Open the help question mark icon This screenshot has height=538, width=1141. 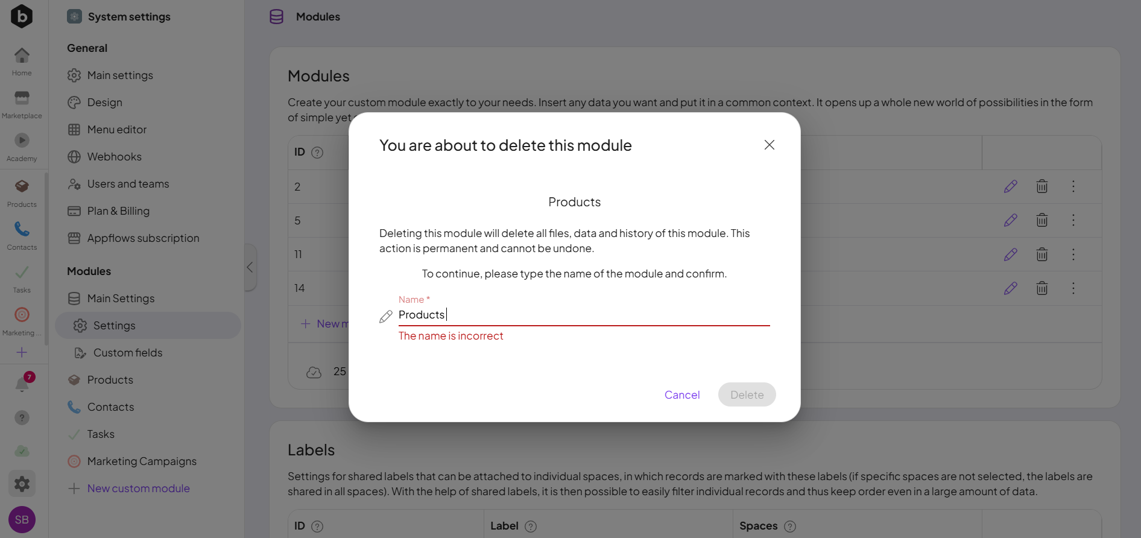click(22, 418)
